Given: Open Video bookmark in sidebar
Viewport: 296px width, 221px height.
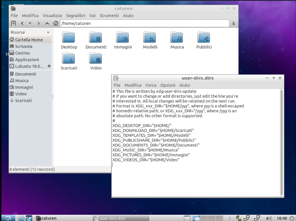Looking at the screenshot, I should coord(30,94).
